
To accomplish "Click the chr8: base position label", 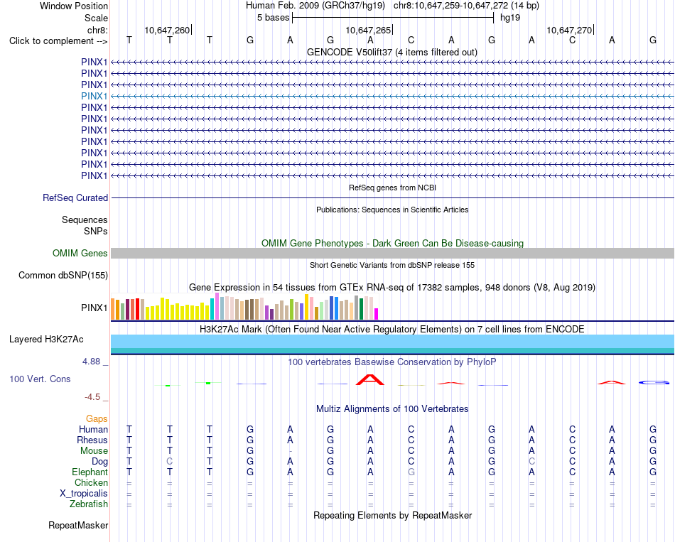I will 97,30.
